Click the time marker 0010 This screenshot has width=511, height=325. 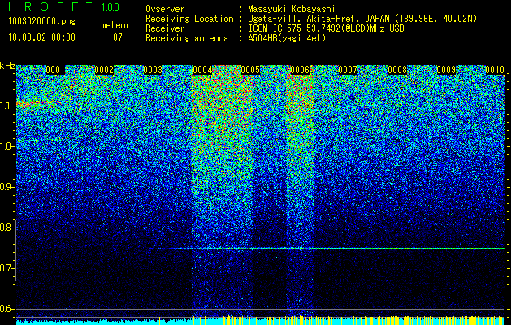coord(495,70)
